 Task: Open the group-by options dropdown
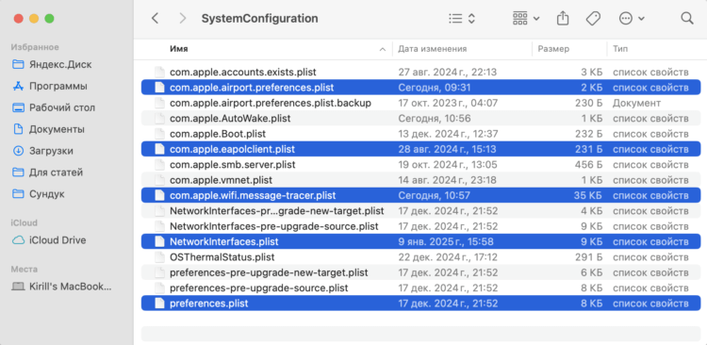click(x=526, y=19)
